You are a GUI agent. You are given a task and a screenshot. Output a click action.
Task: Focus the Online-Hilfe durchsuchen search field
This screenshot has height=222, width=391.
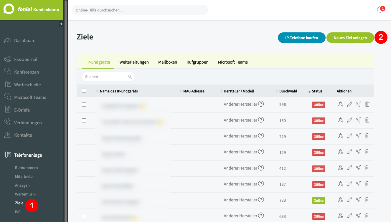coord(140,10)
